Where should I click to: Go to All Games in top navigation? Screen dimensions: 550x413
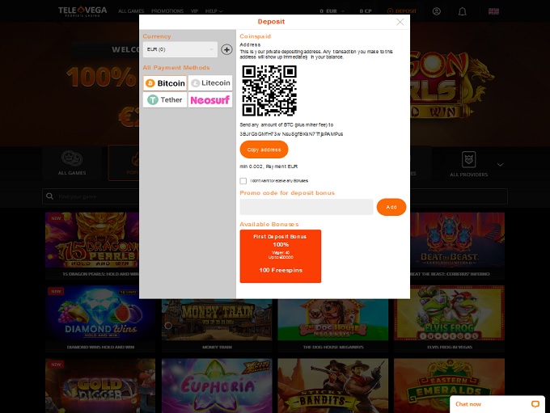click(x=131, y=11)
